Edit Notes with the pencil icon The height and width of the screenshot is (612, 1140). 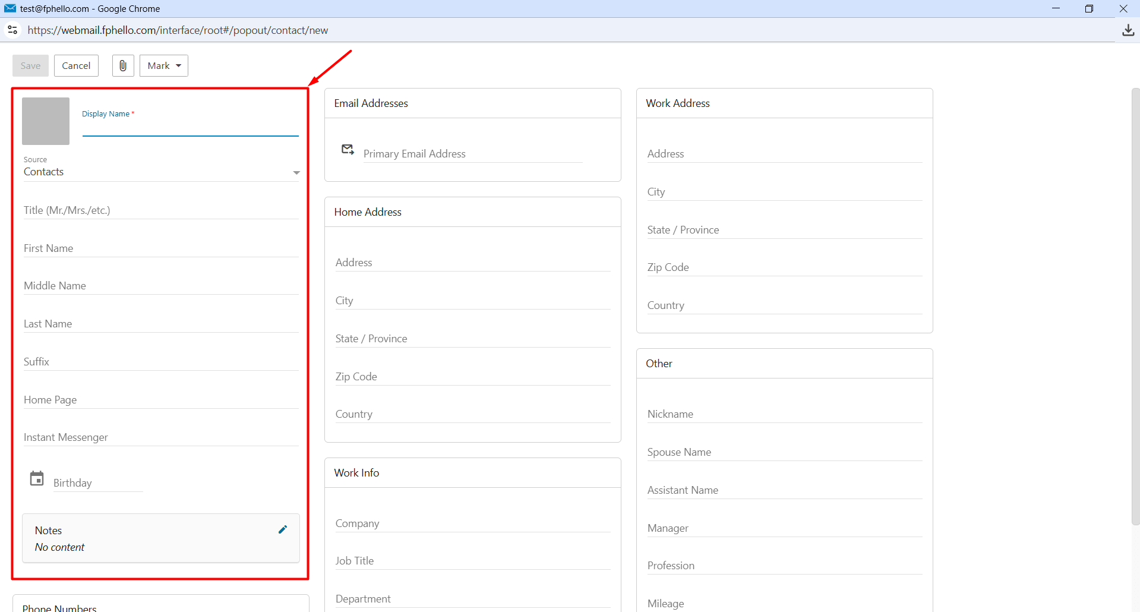[283, 529]
